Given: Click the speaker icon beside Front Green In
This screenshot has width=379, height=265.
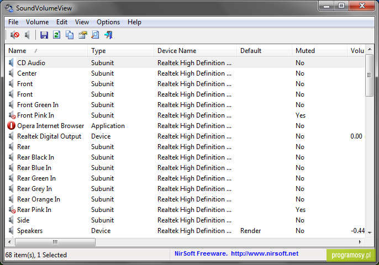Looking at the screenshot, I should point(11,104).
